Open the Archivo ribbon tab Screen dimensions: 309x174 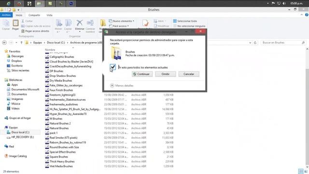click(6, 15)
